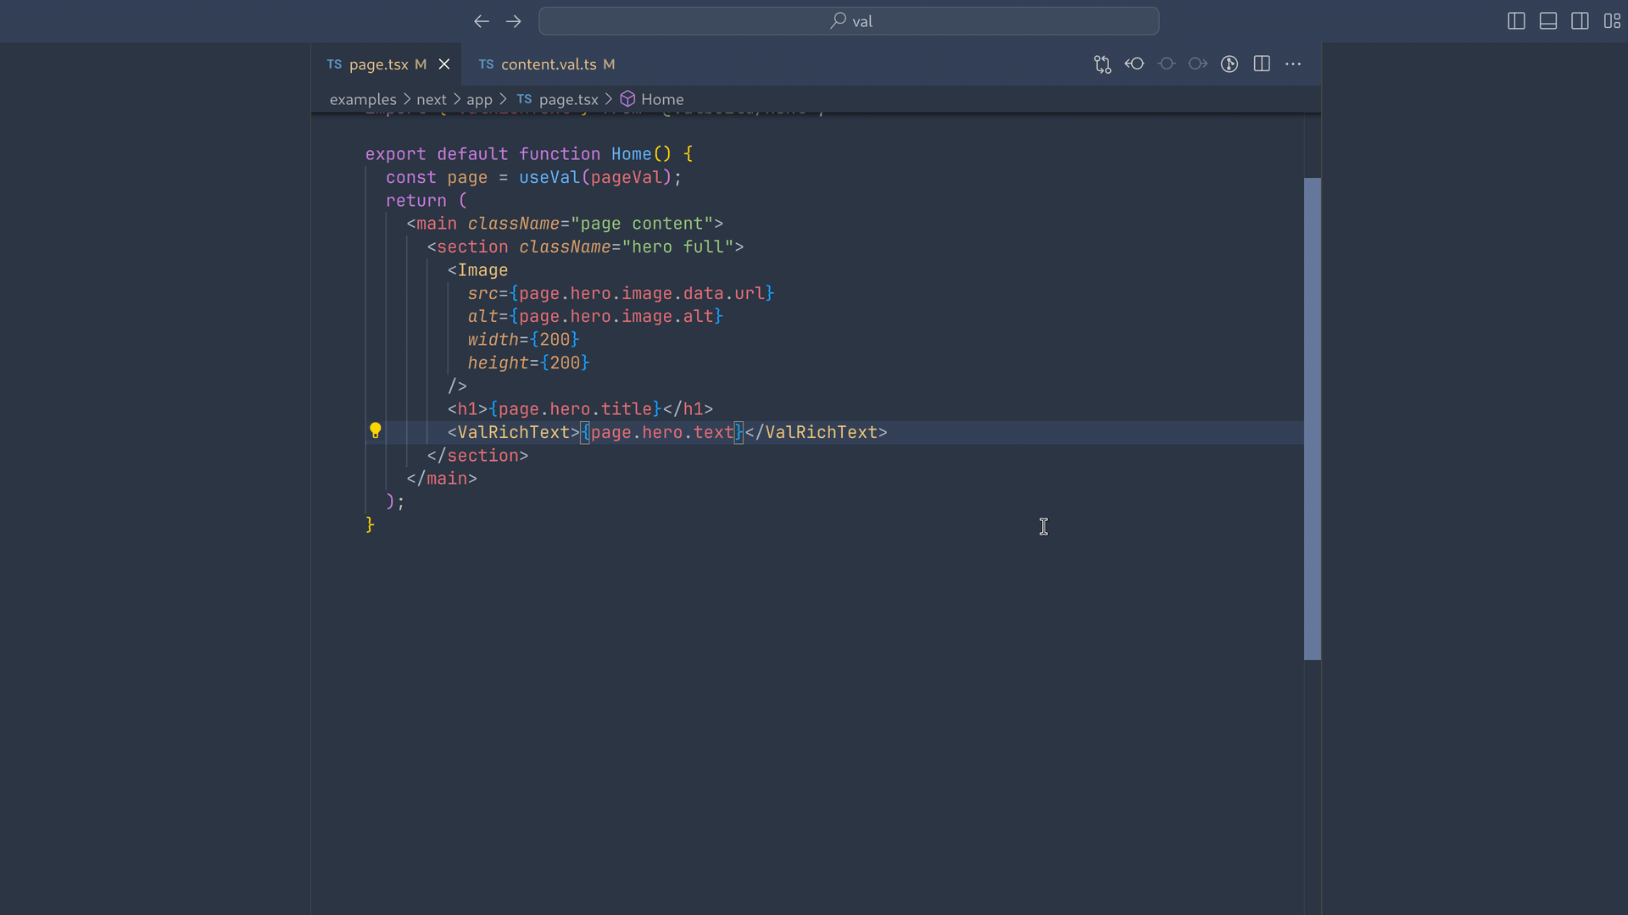This screenshot has height=915, width=1628.
Task: Open Customize Layout options
Action: (1612, 21)
